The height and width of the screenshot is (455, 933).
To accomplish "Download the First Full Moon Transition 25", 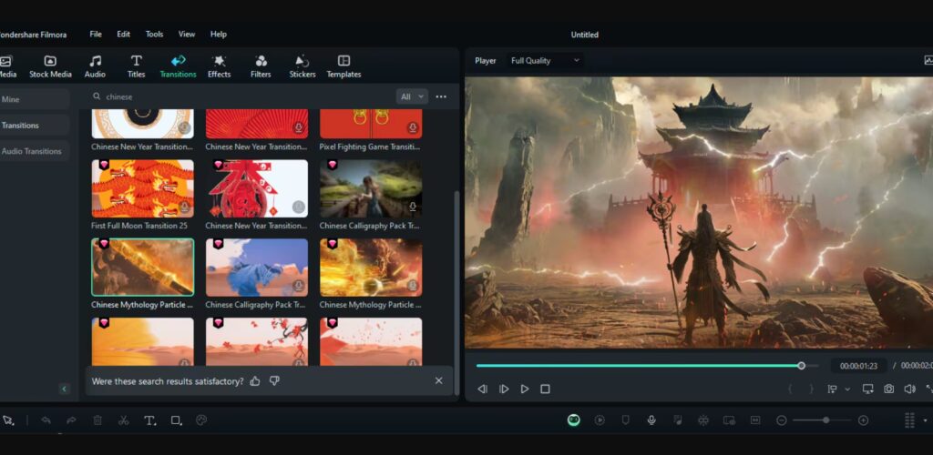I will point(184,207).
